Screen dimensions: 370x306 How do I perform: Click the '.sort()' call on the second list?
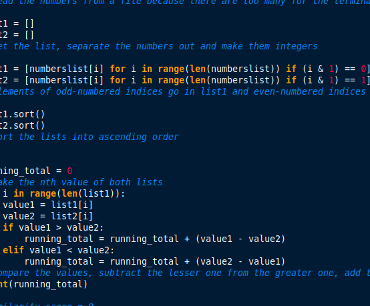(x=27, y=125)
